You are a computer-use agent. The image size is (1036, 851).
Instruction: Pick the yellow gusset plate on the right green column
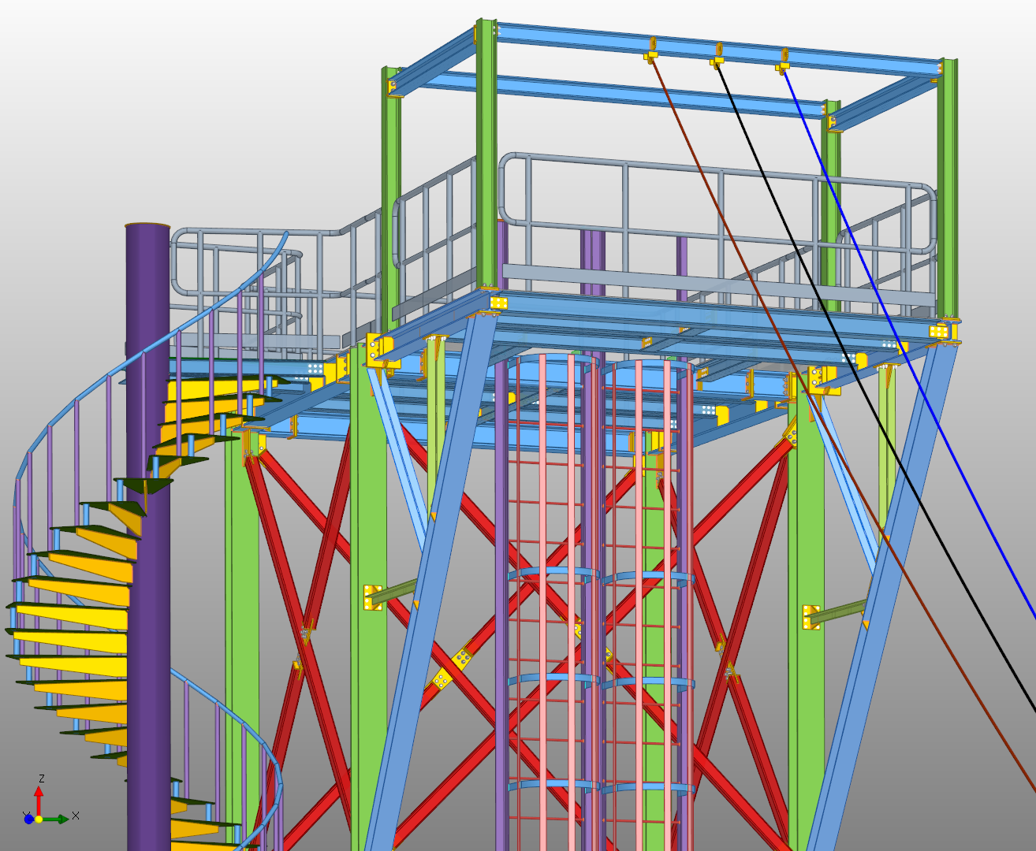(811, 617)
